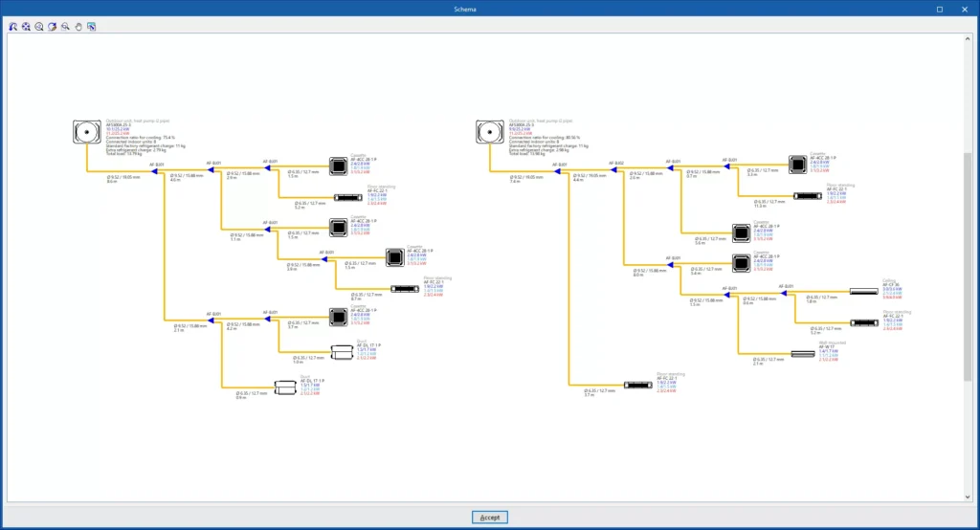Click the left system's outdoor unit symbol

click(x=87, y=132)
